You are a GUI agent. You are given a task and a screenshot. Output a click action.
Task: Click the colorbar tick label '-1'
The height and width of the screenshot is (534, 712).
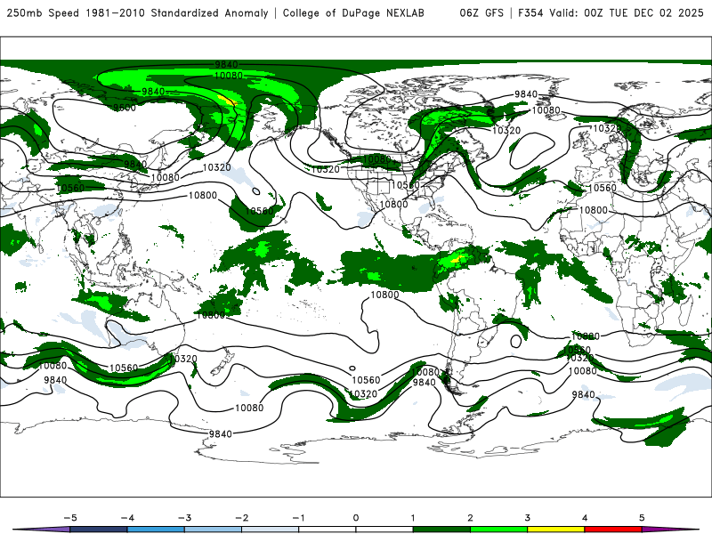pos(298,518)
